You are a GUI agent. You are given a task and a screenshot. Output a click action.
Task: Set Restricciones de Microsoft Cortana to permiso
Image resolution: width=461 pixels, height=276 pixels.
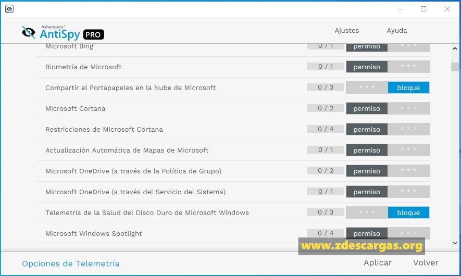coord(367,129)
